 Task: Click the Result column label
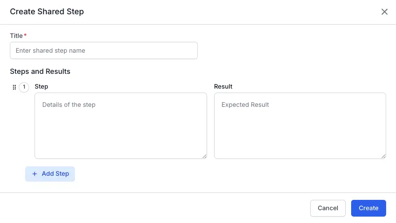tap(223, 87)
